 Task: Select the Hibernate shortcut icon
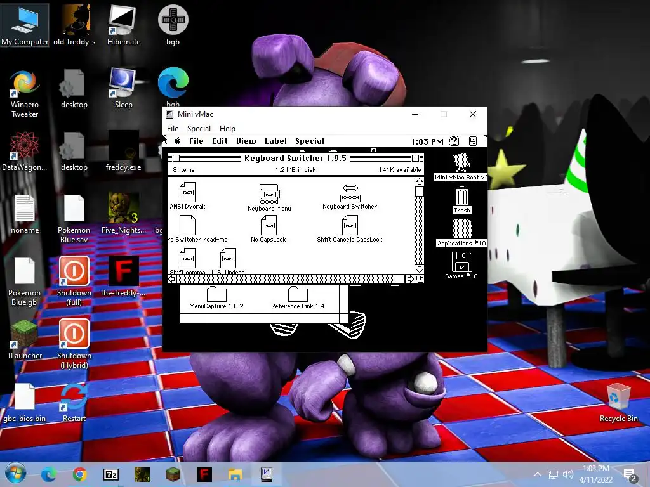(124, 25)
